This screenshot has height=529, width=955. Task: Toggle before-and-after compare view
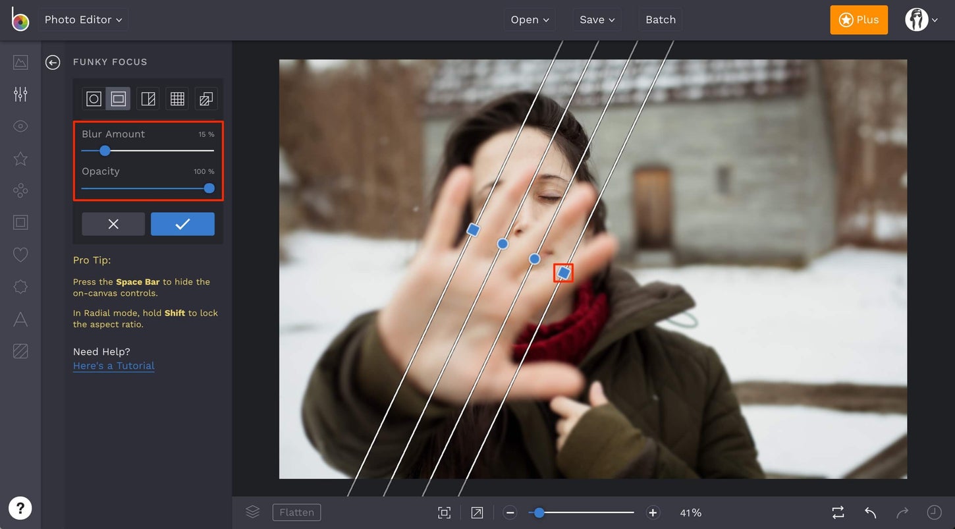pyautogui.click(x=837, y=512)
